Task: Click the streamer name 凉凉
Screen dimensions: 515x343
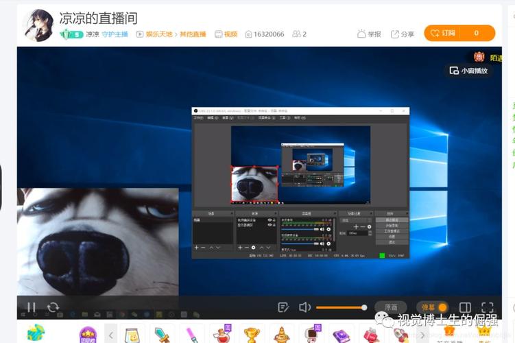Action: 93,34
